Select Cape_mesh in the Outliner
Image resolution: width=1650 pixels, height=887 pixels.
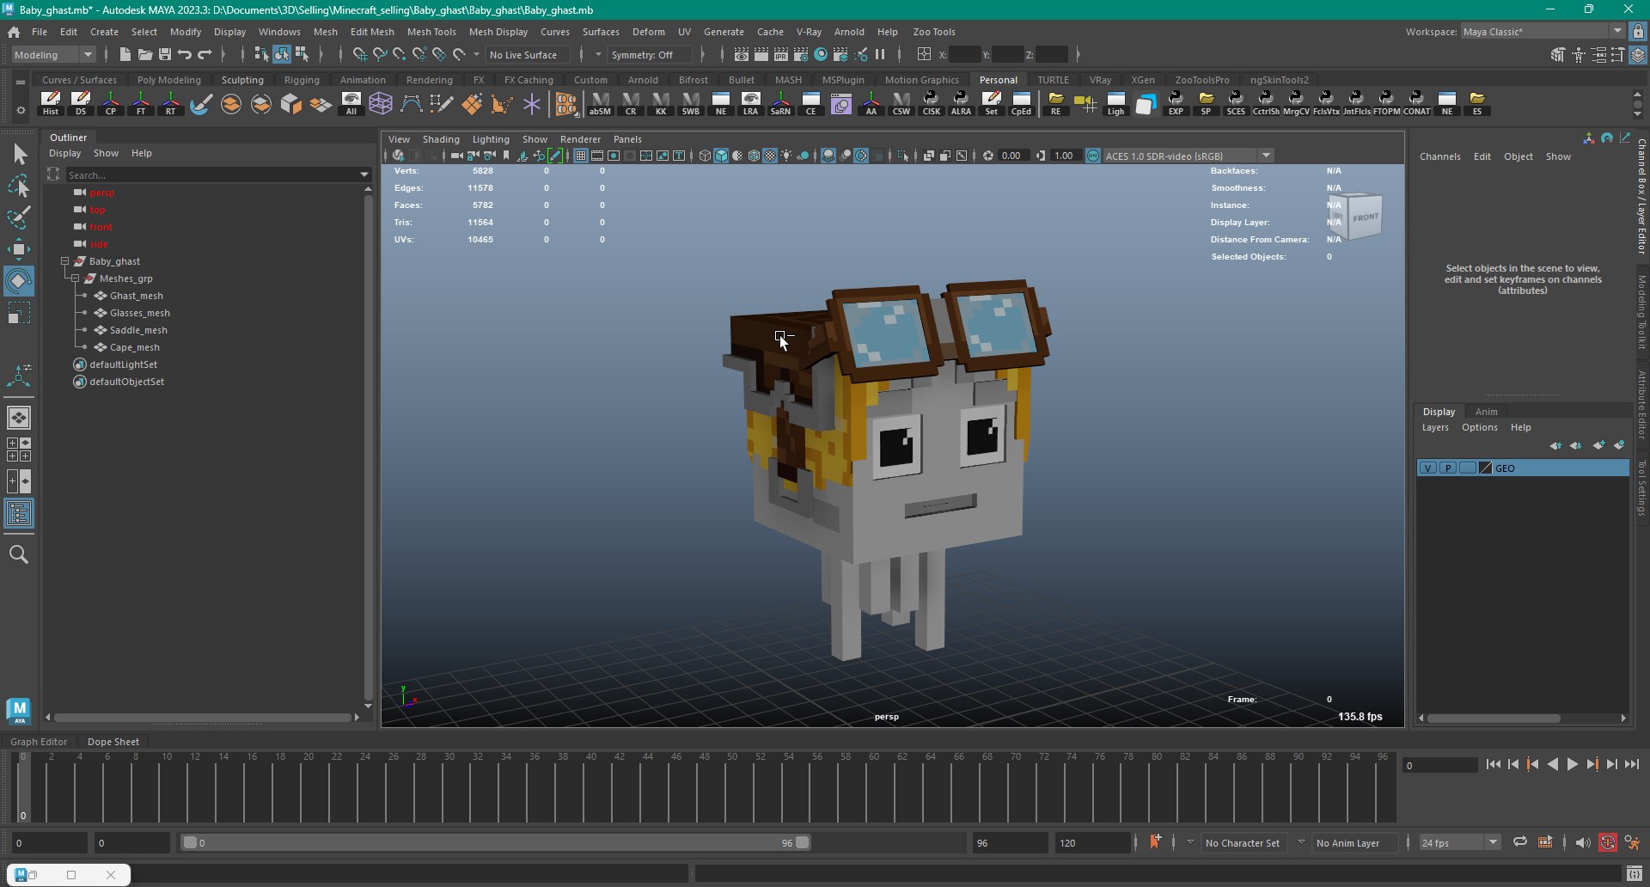pos(134,347)
